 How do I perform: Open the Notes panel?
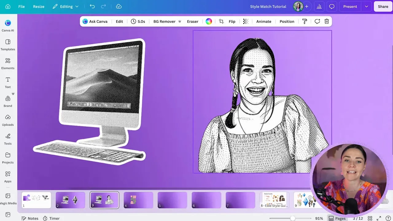(30, 218)
